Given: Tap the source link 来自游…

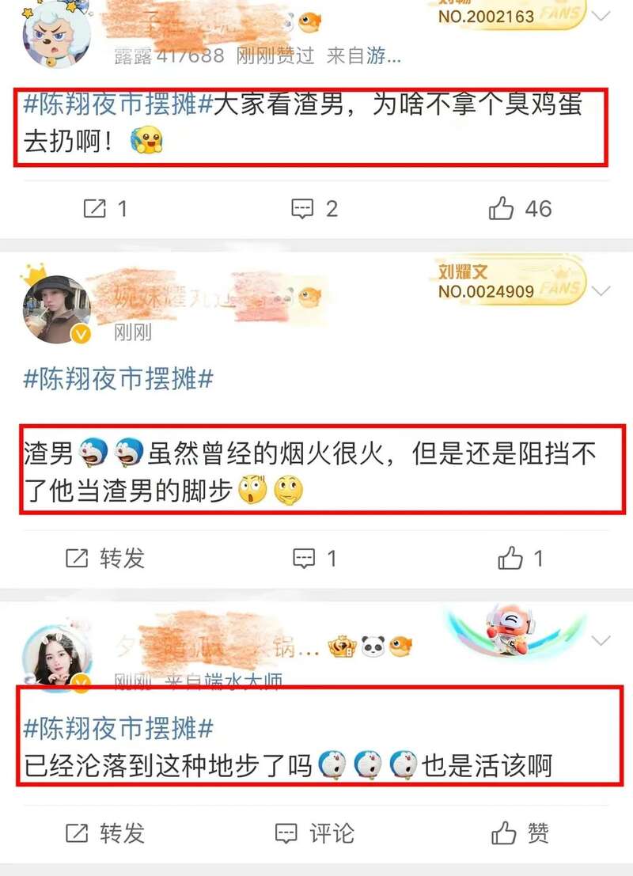Looking at the screenshot, I should pyautogui.click(x=364, y=55).
